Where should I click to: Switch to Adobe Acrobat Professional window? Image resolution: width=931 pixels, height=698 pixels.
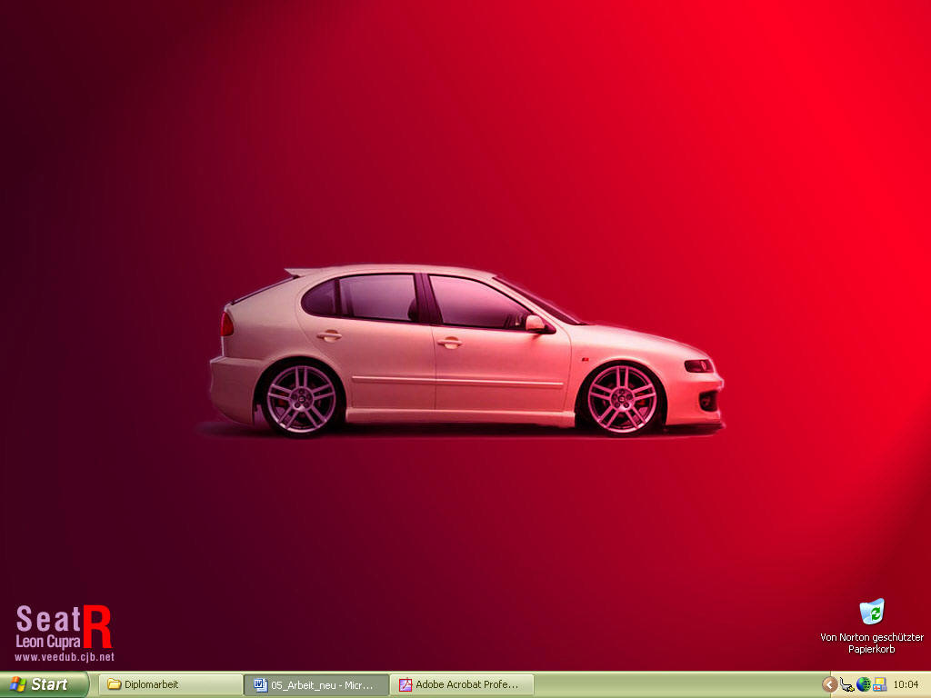pyautogui.click(x=462, y=684)
